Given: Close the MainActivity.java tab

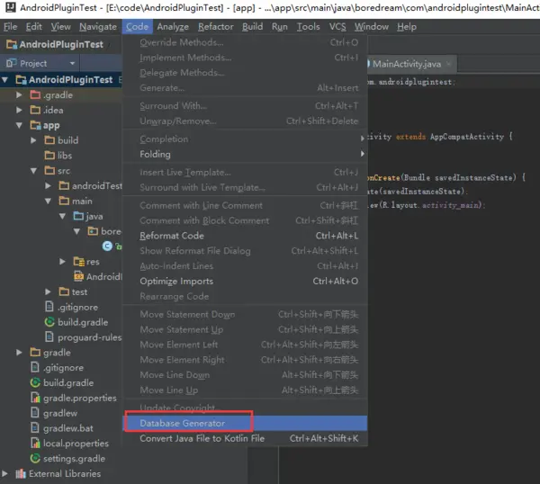Looking at the screenshot, I should [x=448, y=64].
